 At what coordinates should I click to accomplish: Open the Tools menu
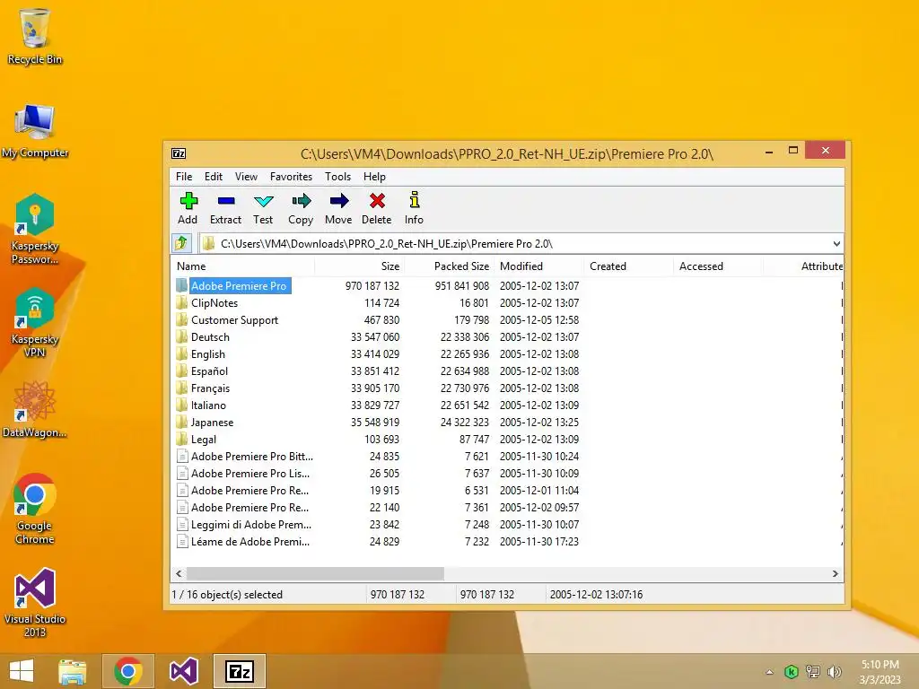tap(338, 177)
